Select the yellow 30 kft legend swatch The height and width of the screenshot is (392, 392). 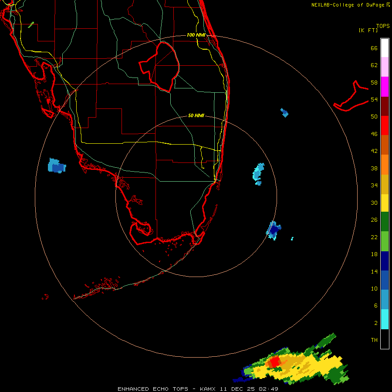pos(385,203)
